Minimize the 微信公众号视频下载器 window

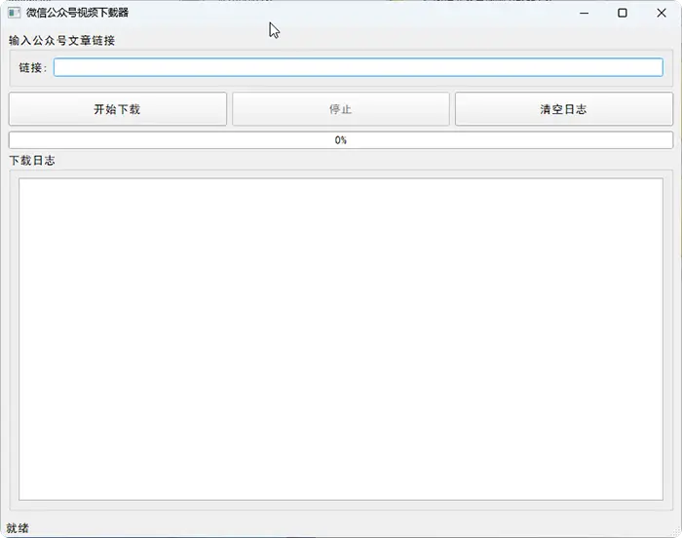point(585,13)
